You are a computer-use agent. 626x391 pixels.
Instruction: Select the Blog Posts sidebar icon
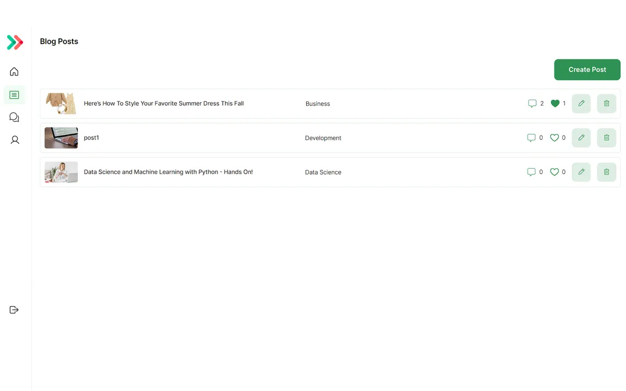pos(14,95)
